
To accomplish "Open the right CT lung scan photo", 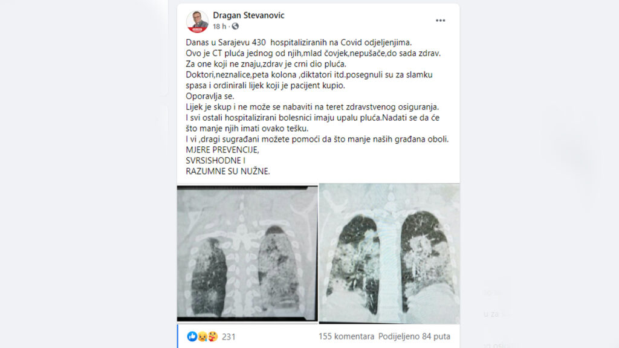I will point(389,254).
